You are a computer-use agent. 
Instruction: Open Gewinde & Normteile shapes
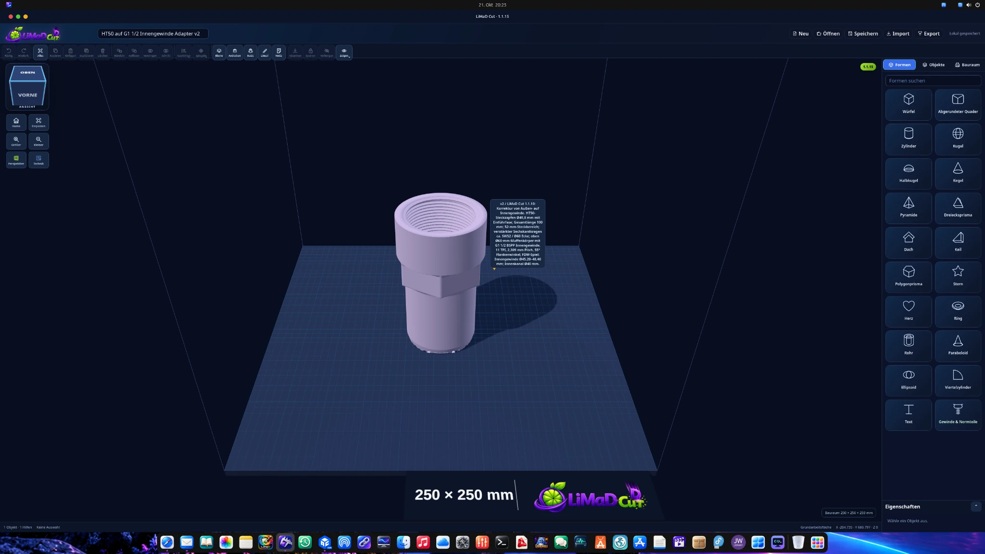point(958,415)
